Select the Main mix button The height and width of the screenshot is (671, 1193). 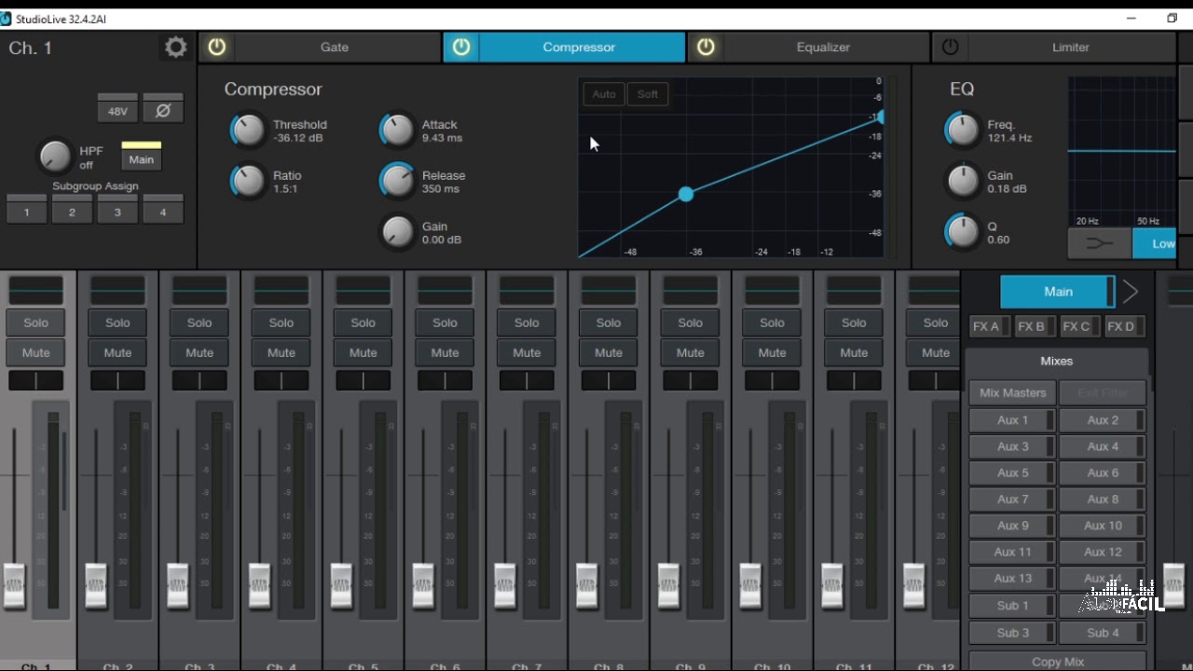tap(1057, 292)
